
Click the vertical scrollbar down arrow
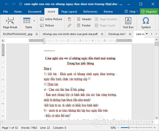(x=156, y=118)
